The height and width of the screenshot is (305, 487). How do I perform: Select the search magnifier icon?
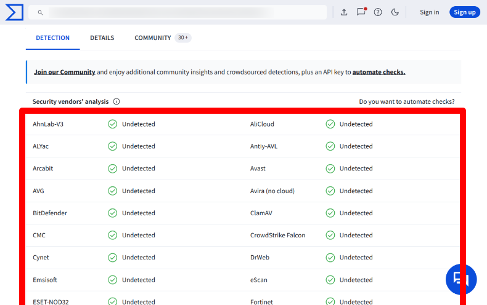40,12
